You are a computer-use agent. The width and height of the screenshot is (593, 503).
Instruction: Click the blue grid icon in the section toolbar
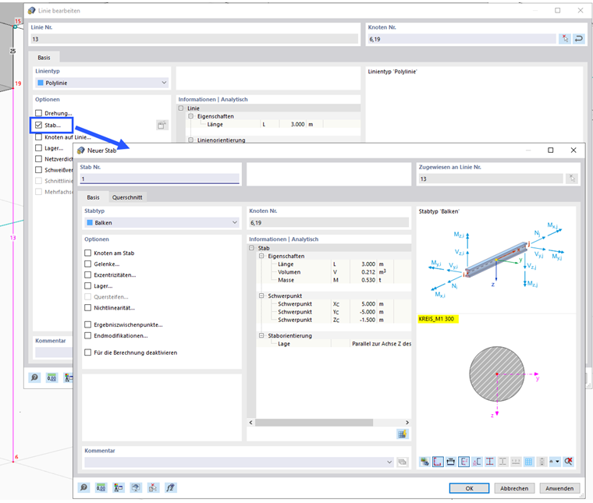[529, 462]
